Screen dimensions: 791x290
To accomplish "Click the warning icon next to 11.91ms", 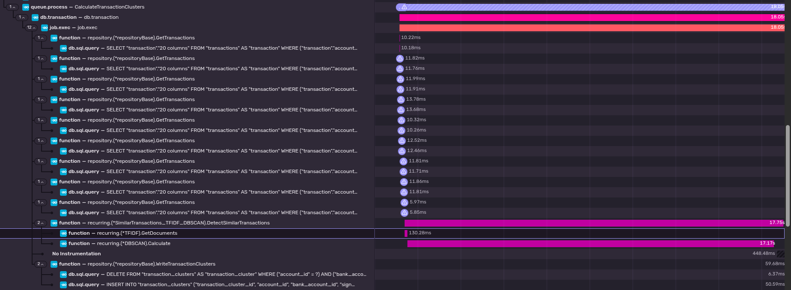I will [x=400, y=89].
